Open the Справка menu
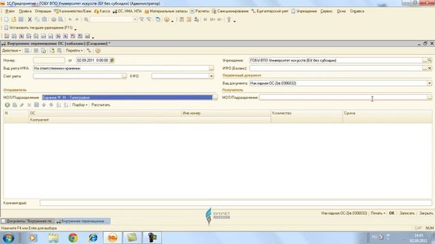This screenshot has width=435, height=244. pyautogui.click(x=357, y=12)
